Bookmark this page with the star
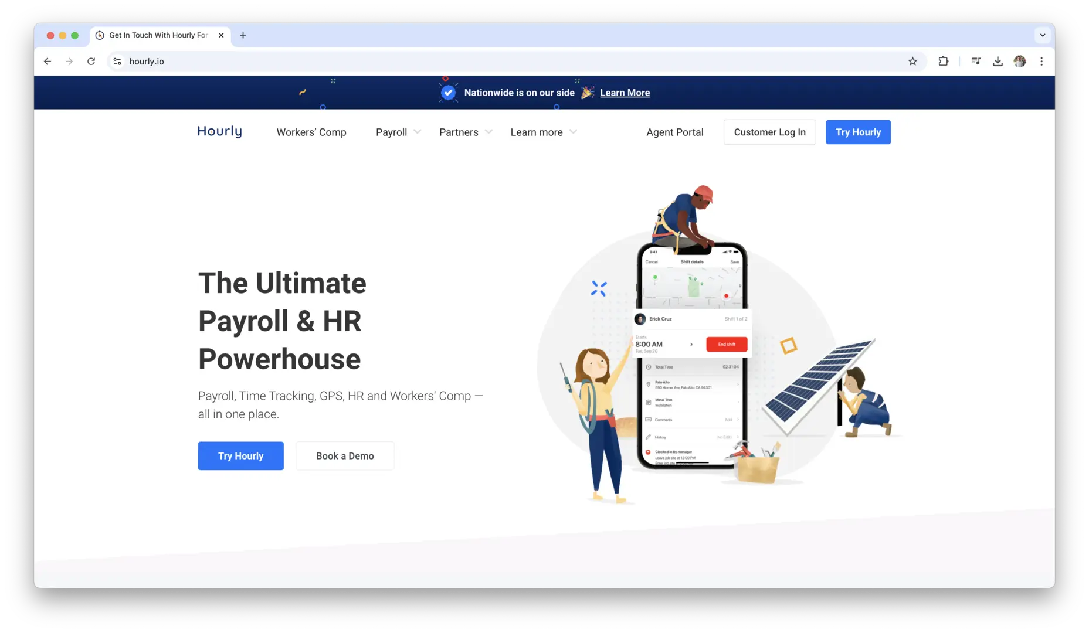Viewport: 1089px width, 633px height. 912,62
